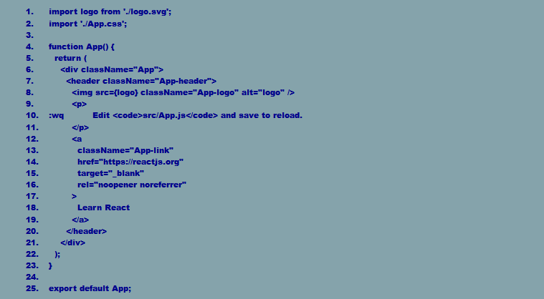
Task: Click line number 1
Action: [x=29, y=11]
